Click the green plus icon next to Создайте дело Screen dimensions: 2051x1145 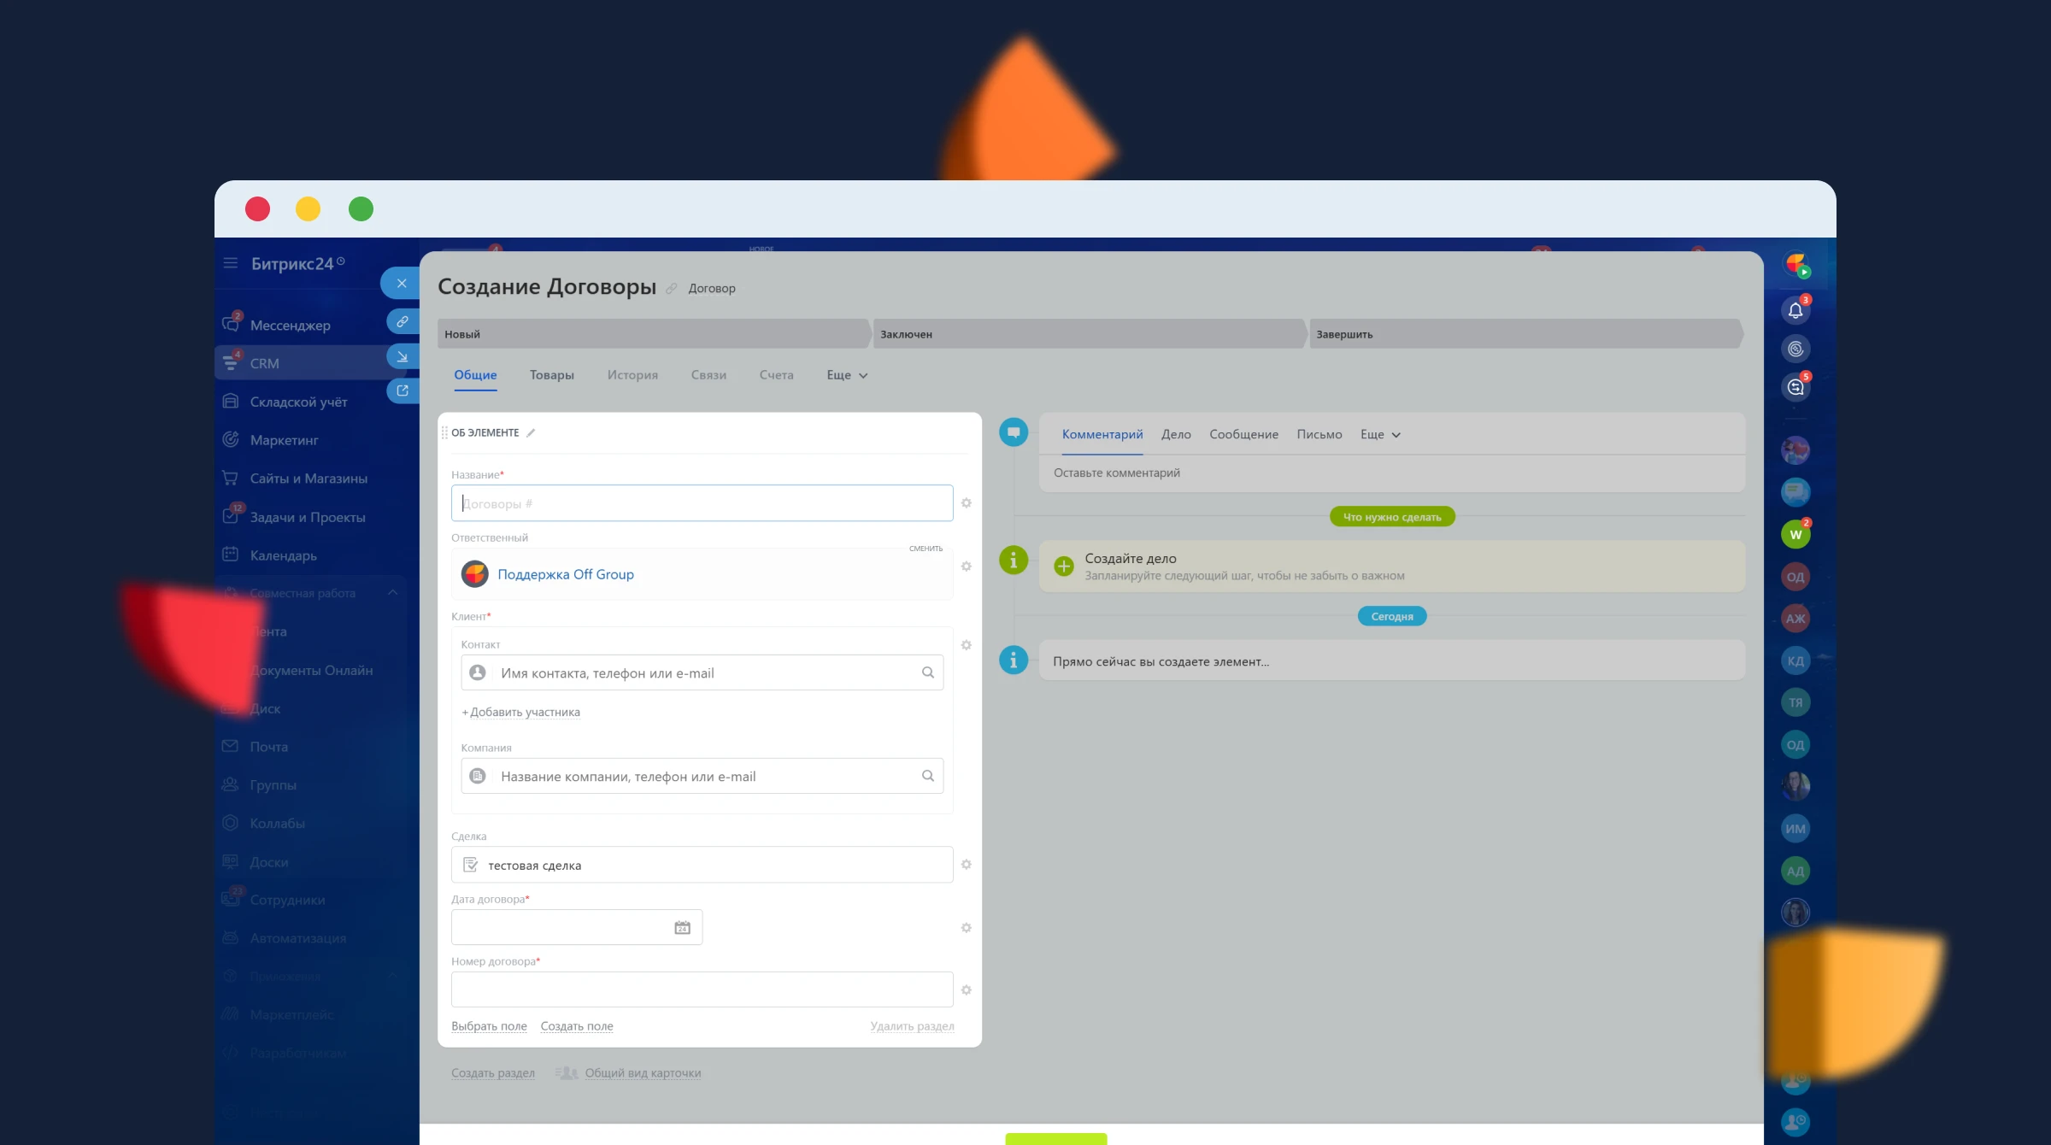click(1063, 567)
